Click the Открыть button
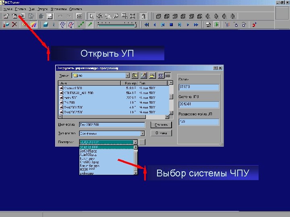Screen dimensions: 290x217 (161, 125)
